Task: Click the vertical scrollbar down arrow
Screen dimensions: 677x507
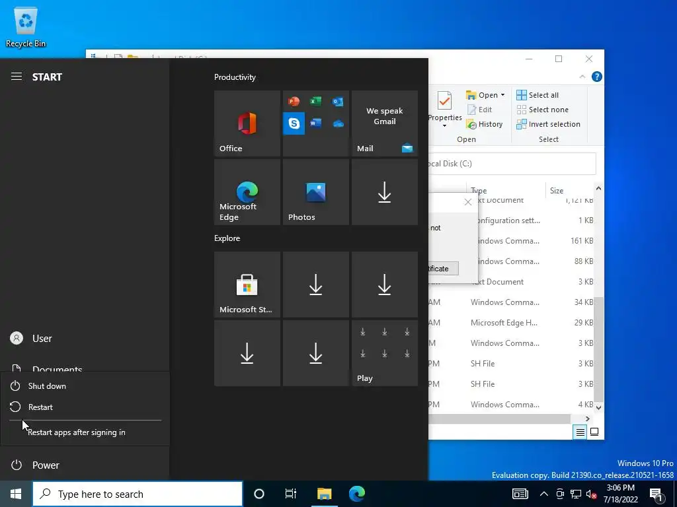Action: pos(598,407)
